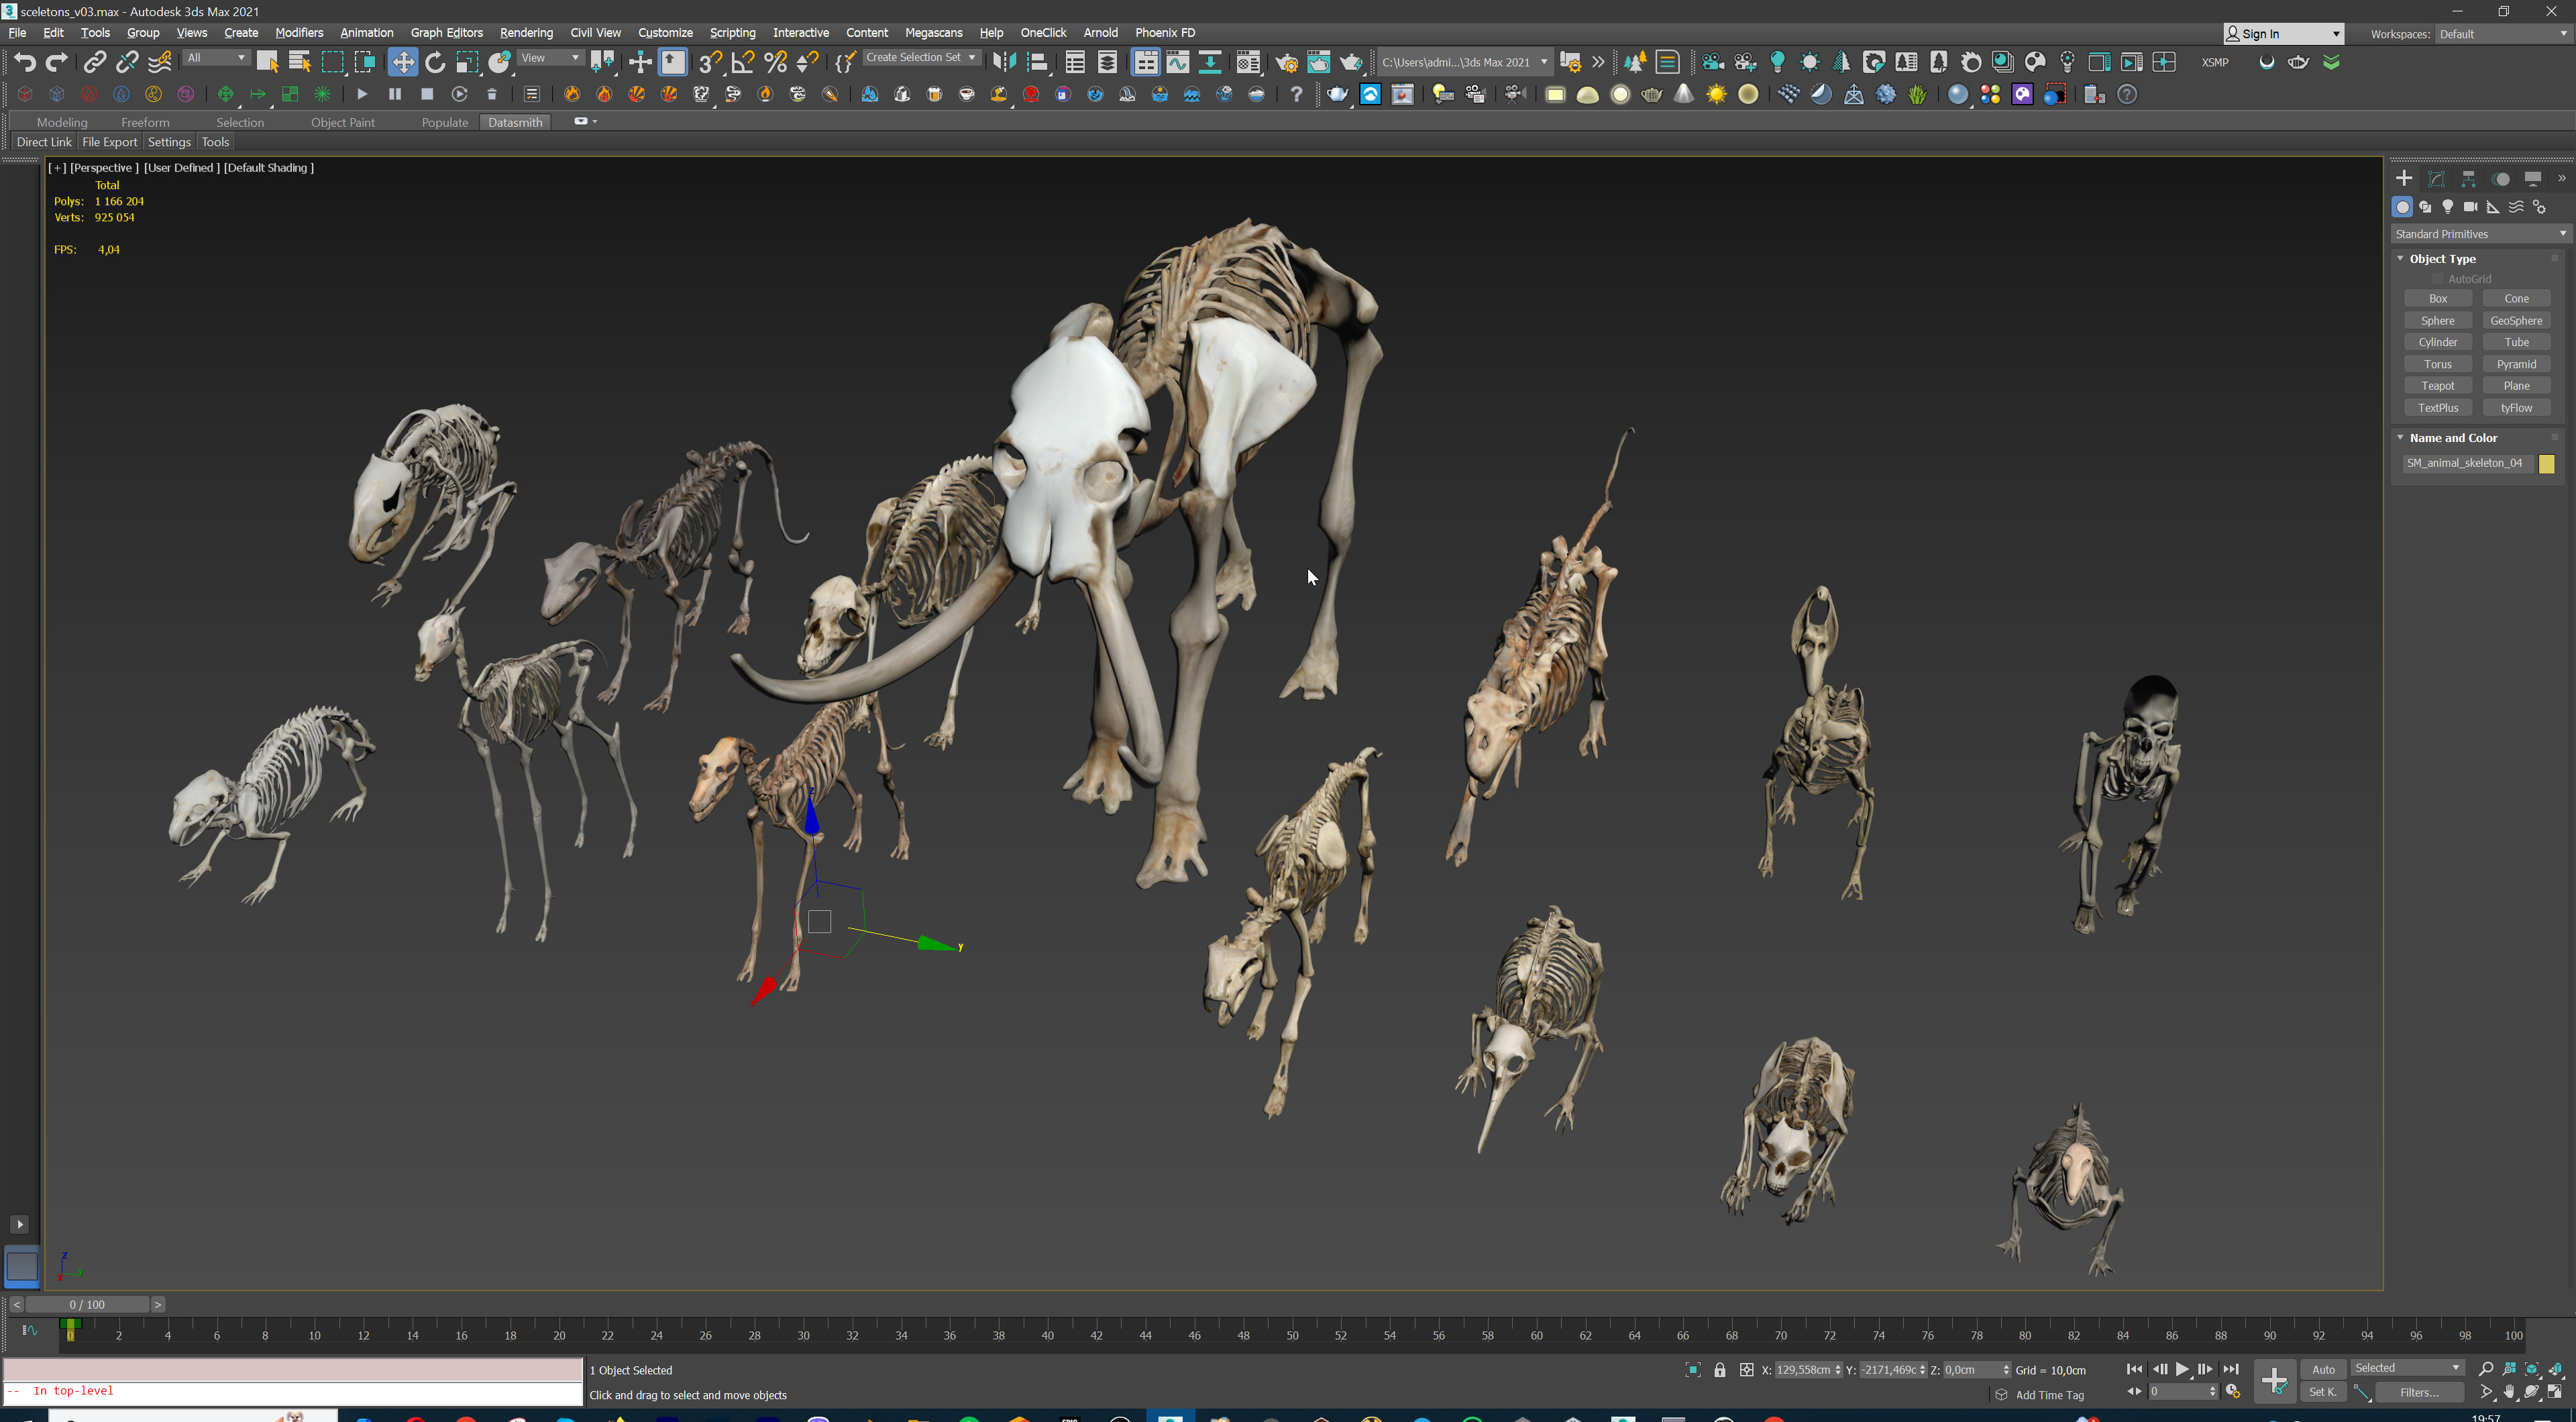Open the Rendering menu
Image resolution: width=2576 pixels, height=1422 pixels.
526,33
